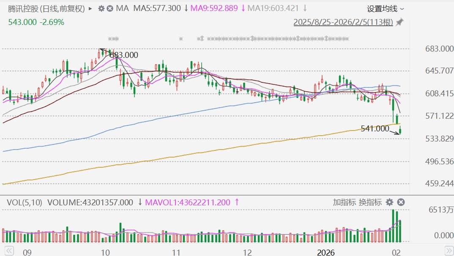Open volume indicator settings gear
The height and width of the screenshot is (256, 454).
pos(389,202)
